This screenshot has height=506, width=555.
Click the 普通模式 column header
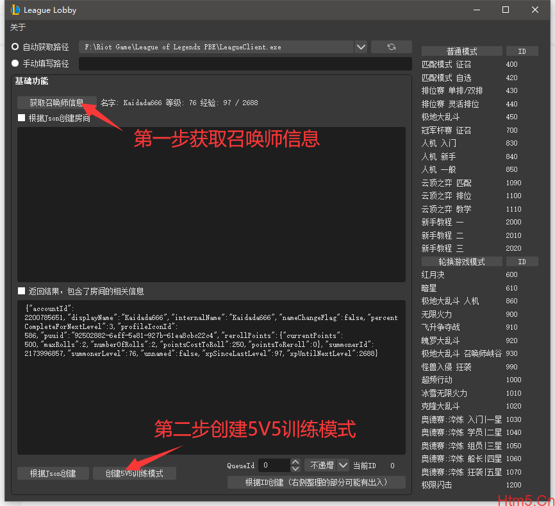tap(461, 51)
